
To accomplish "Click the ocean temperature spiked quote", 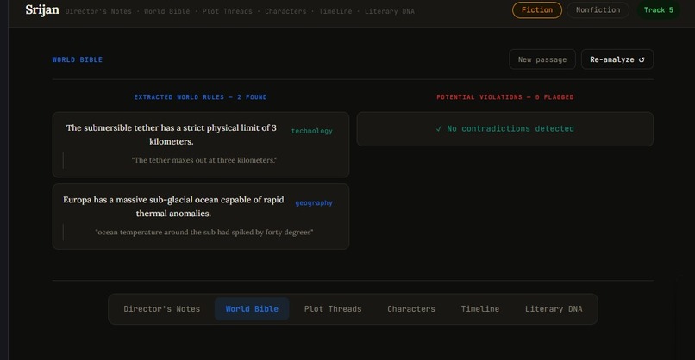I will (203, 232).
